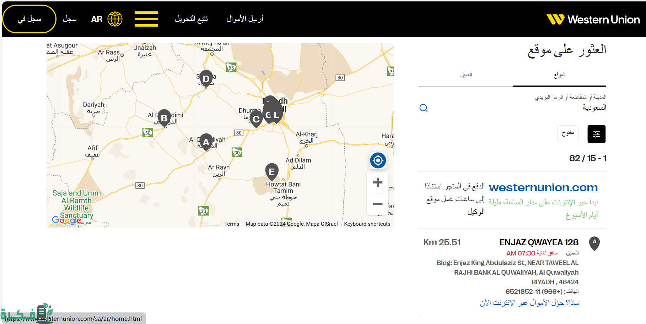The image size is (646, 324).
Task: Zoom out the map with minus
Action: (377, 204)
